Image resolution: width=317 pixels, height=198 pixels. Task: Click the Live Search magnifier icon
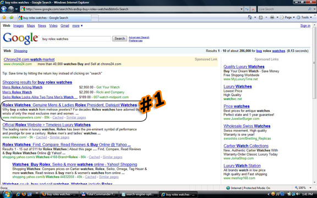(x=309, y=9)
